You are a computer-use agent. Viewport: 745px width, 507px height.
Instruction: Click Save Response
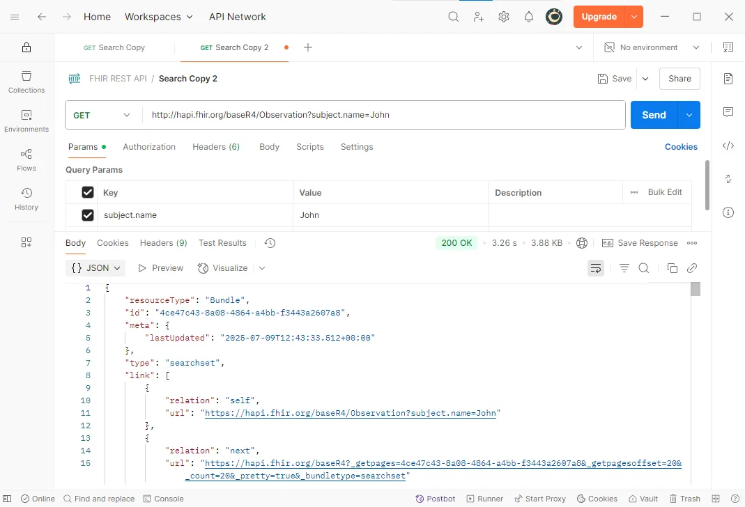pyautogui.click(x=640, y=243)
